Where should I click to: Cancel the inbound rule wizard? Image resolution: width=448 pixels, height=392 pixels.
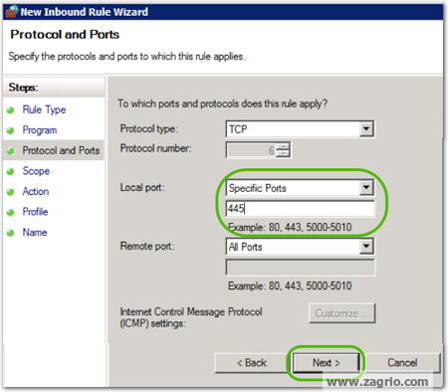402,363
